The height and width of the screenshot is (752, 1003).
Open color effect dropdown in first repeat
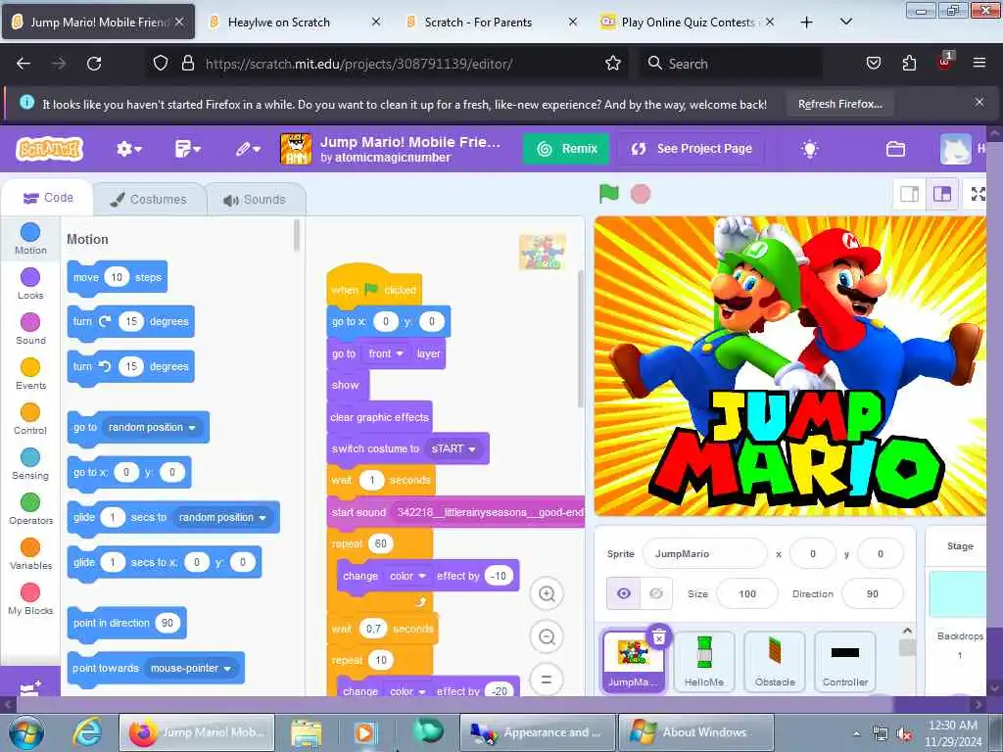(x=406, y=576)
